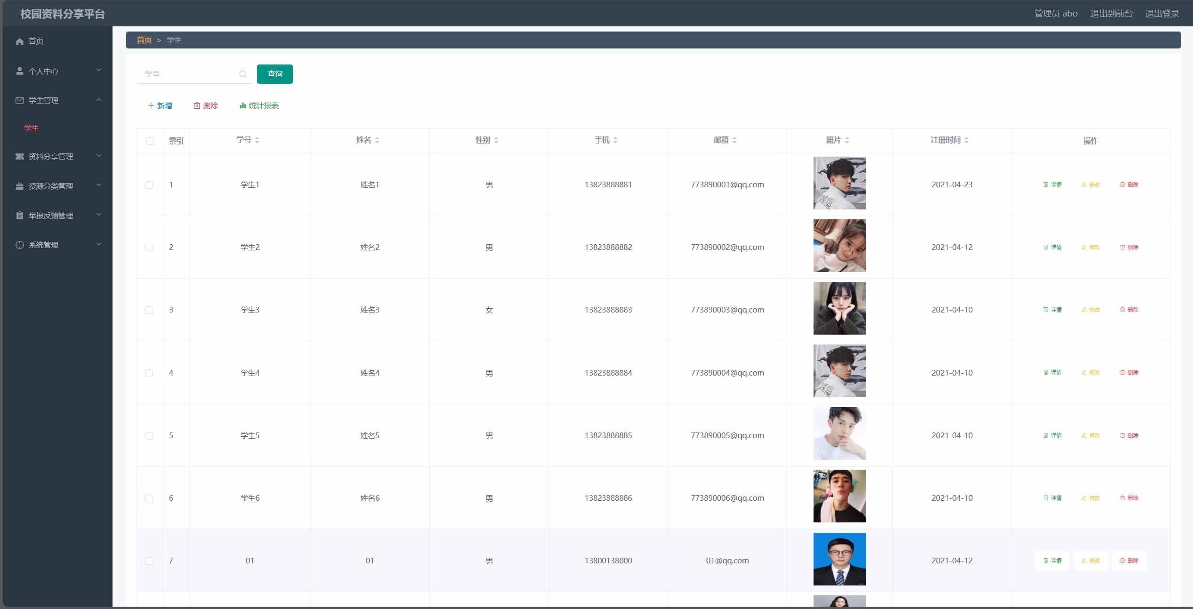This screenshot has height=609, width=1193.
Task: Click the email 773890003@qq.com
Action: click(x=727, y=310)
